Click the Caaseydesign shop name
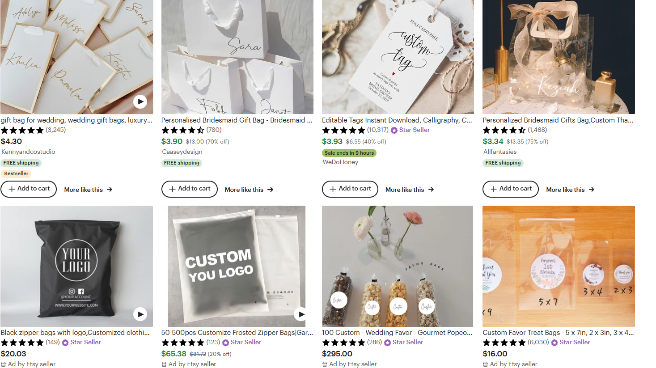Screen dimensions: 656x368 tap(182, 152)
